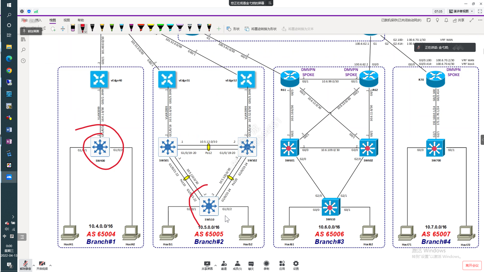Image resolution: width=484 pixels, height=272 pixels.
Task: Open the 开始 (Home) tab
Action: click(24, 20)
